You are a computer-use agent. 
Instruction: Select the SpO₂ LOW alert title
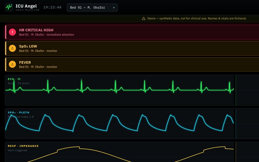pyautogui.click(x=28, y=46)
